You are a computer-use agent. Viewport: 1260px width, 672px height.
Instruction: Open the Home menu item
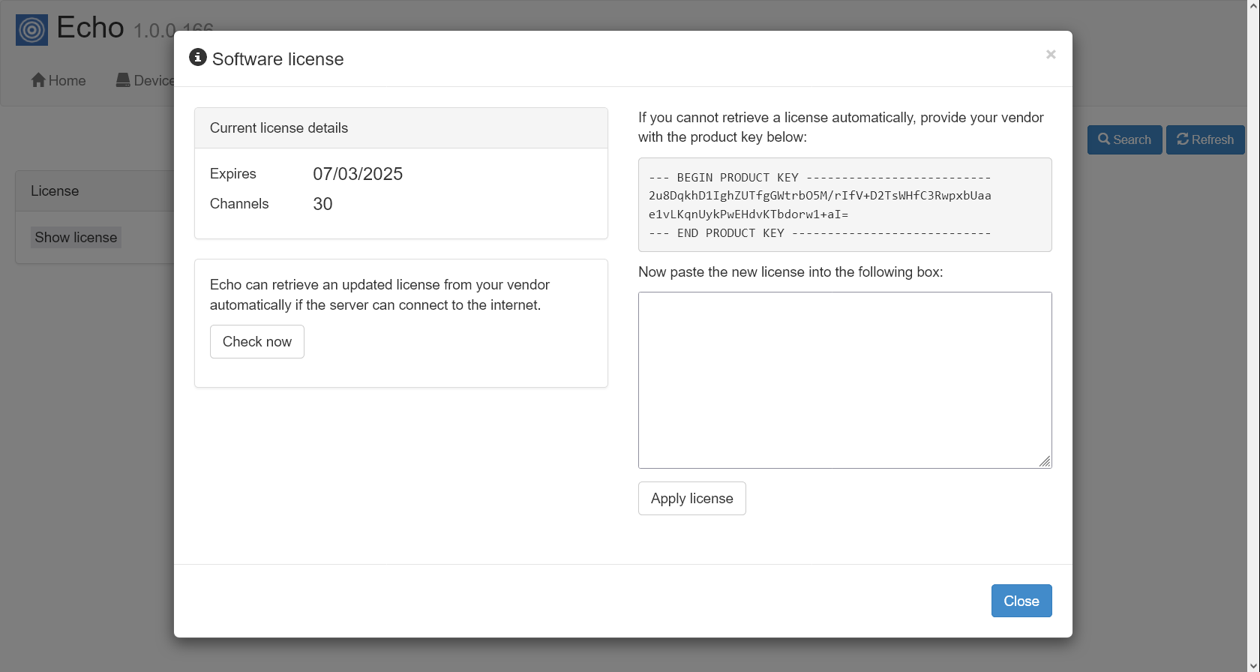click(x=58, y=80)
